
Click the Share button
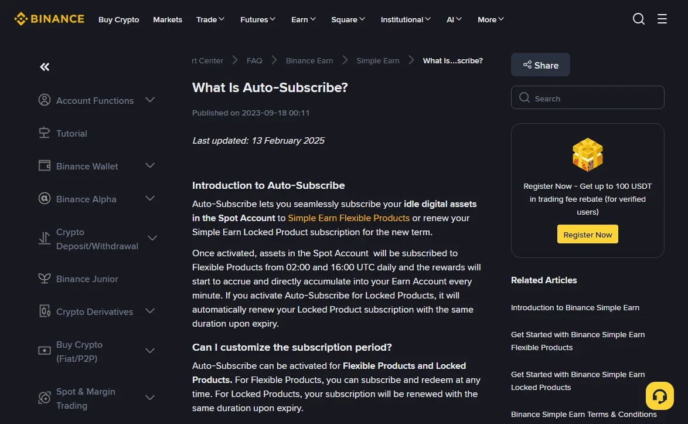click(x=540, y=65)
